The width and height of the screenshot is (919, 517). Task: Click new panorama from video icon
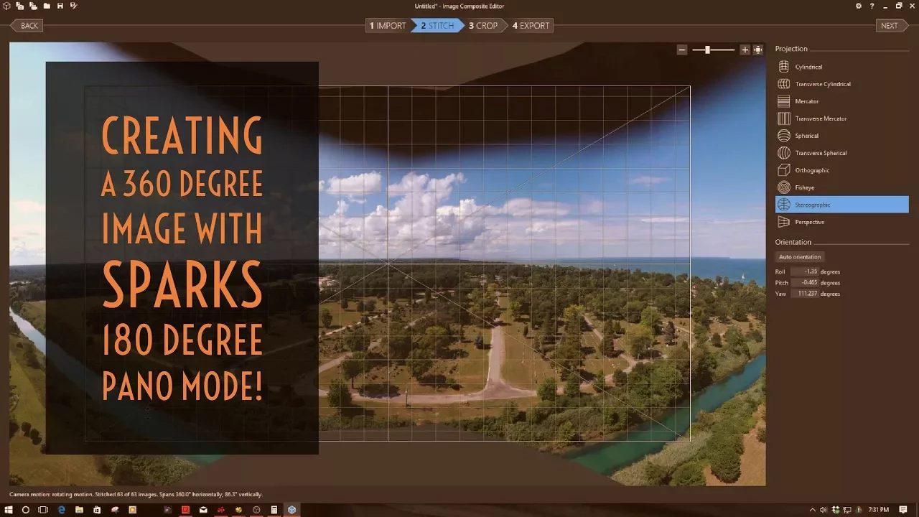pos(33,6)
